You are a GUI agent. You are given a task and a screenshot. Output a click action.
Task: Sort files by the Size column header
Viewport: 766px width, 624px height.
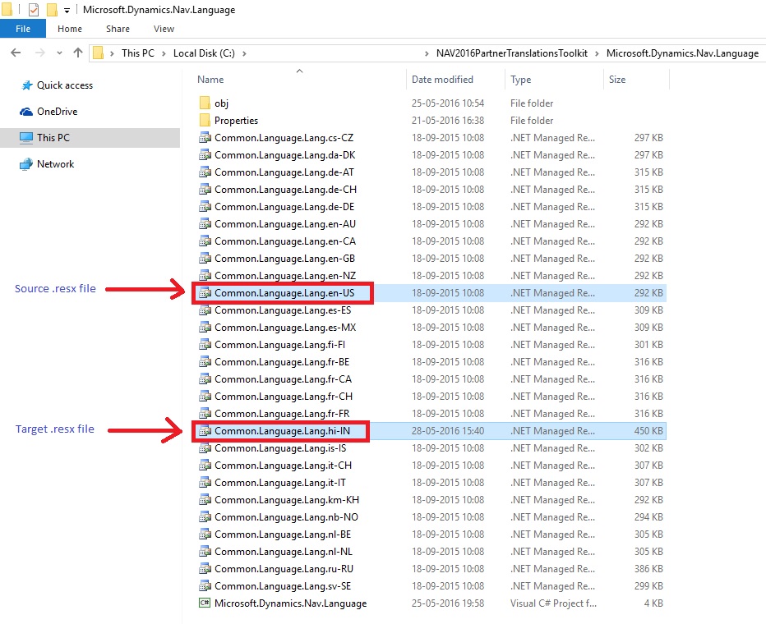pos(617,80)
